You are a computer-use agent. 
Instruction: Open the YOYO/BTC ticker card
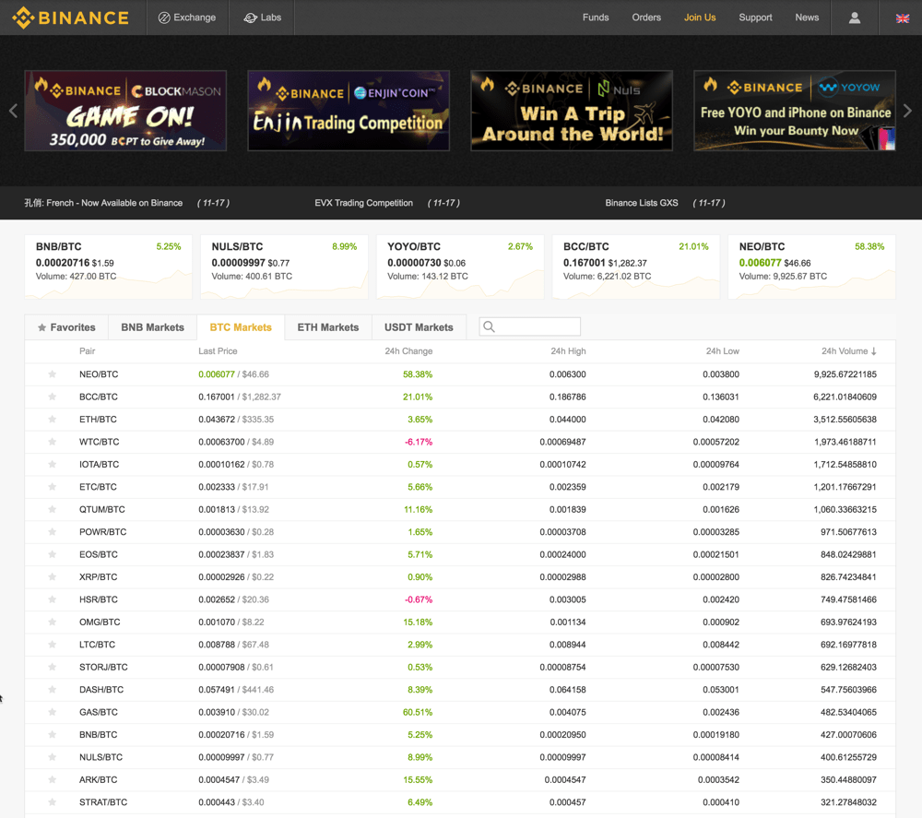coord(460,267)
